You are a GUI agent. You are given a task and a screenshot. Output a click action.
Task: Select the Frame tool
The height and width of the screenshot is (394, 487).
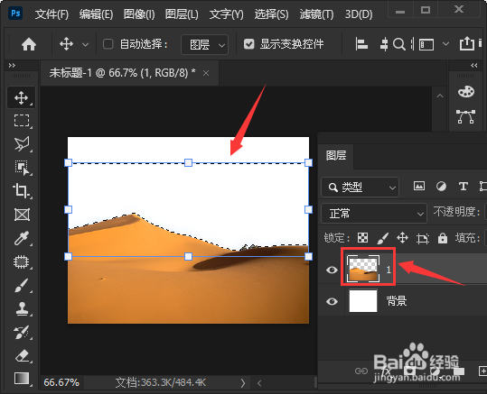pos(22,215)
